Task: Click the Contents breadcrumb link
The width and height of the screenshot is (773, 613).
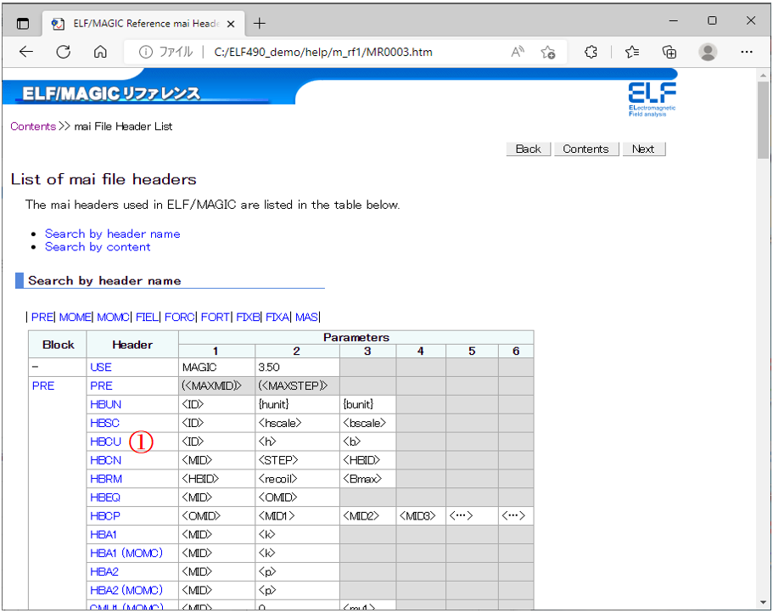Action: pyautogui.click(x=33, y=127)
